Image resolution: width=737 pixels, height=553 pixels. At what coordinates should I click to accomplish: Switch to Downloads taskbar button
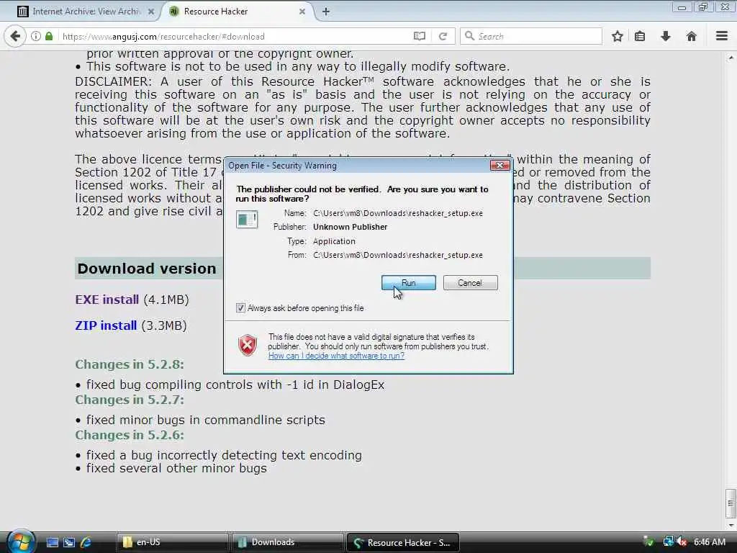click(x=287, y=542)
